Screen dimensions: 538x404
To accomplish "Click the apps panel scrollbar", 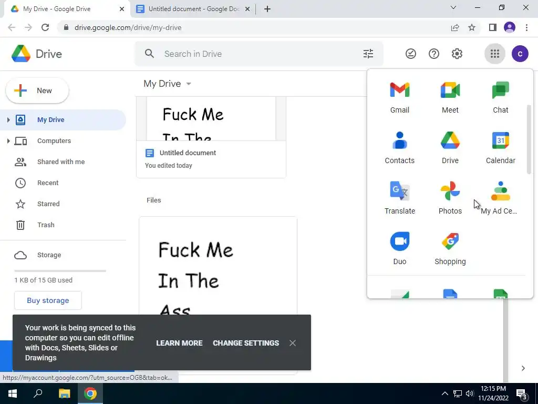I will pyautogui.click(x=529, y=139).
